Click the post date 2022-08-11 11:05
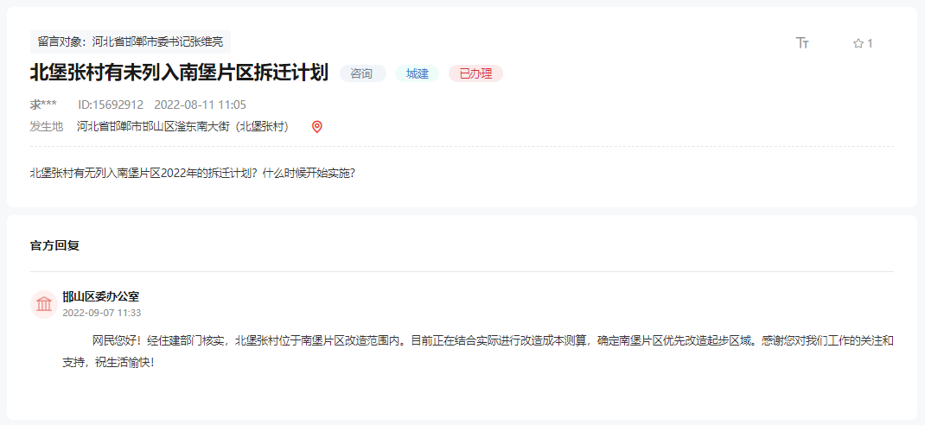Image resolution: width=925 pixels, height=425 pixels. point(200,105)
